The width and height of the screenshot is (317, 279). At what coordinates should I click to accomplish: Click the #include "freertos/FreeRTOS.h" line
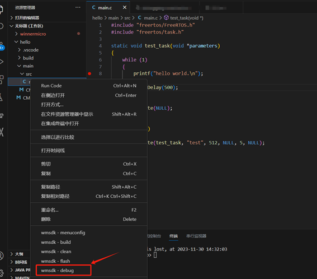(x=153, y=25)
